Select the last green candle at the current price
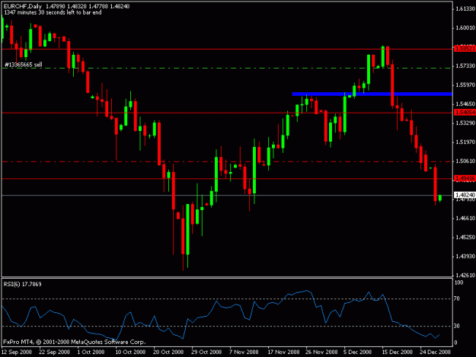The width and height of the screenshot is (476, 357). click(x=440, y=198)
